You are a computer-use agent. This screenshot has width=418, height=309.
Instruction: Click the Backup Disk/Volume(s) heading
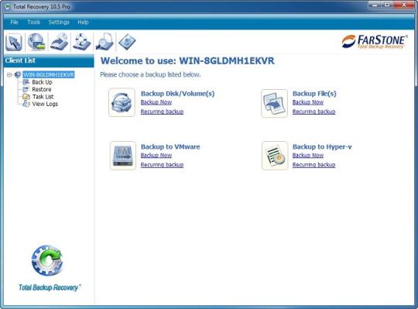177,94
